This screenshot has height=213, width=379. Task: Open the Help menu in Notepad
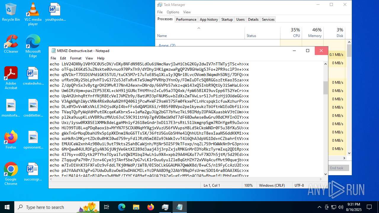[x=101, y=58]
